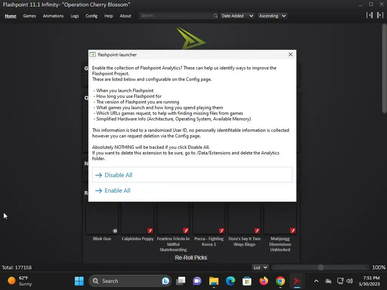Select Mahjongg Dimensions Unblocked thumbnail

[280, 218]
